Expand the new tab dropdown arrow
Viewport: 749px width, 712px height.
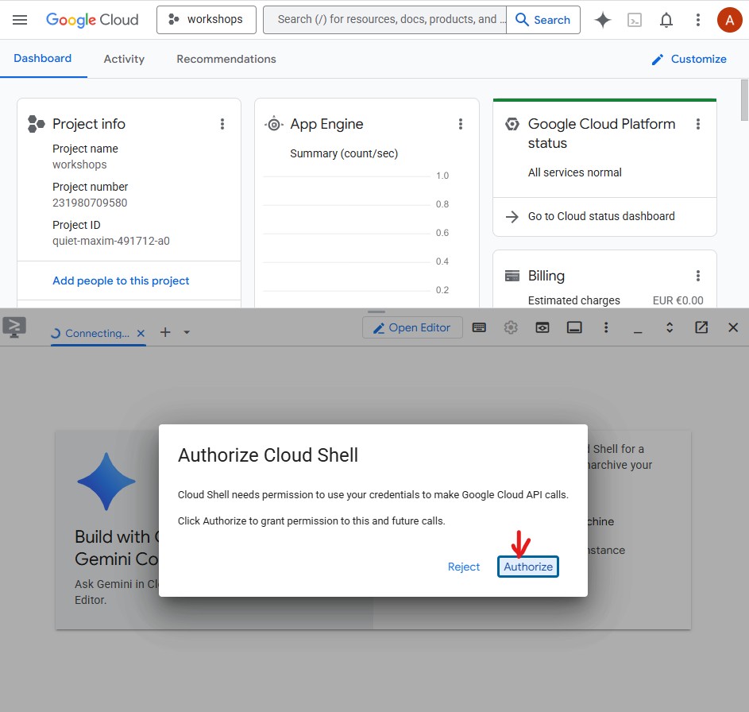187,332
